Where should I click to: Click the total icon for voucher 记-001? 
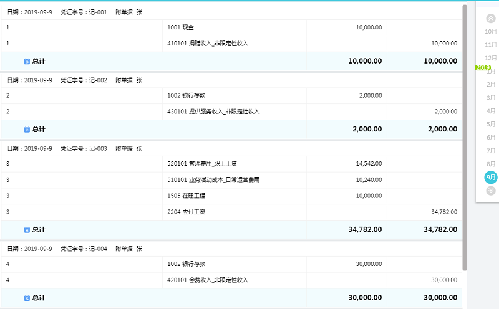pyautogui.click(x=27, y=61)
